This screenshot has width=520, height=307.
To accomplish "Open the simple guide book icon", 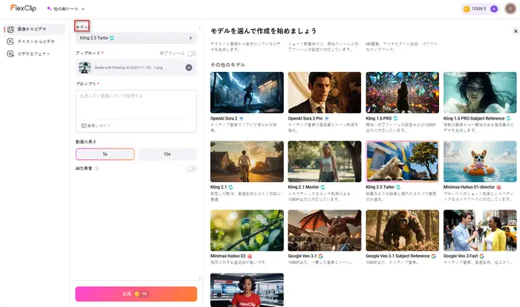I will tap(84, 126).
